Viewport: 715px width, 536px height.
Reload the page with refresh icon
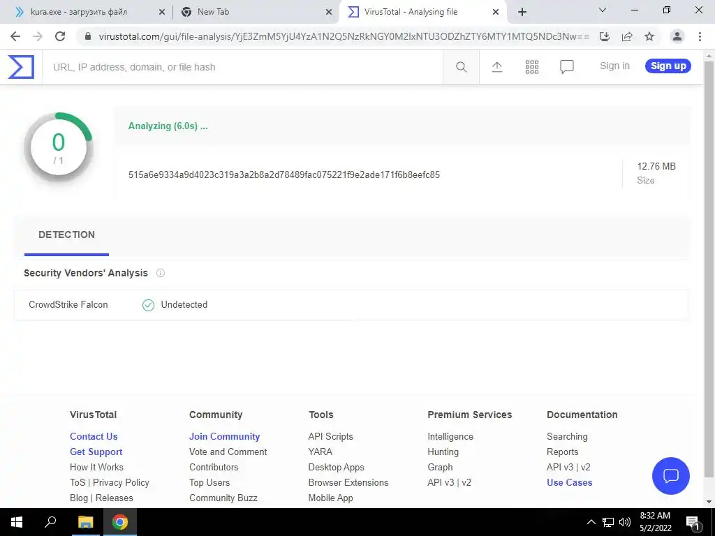(60, 36)
